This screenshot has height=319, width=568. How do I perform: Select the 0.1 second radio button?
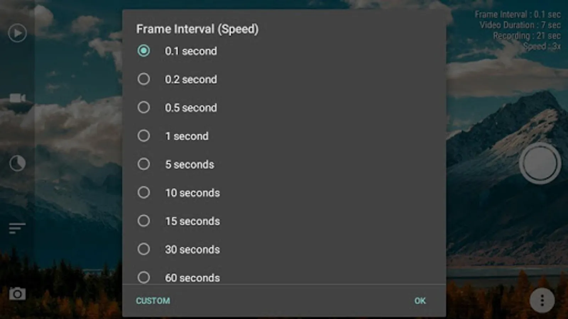tap(144, 51)
